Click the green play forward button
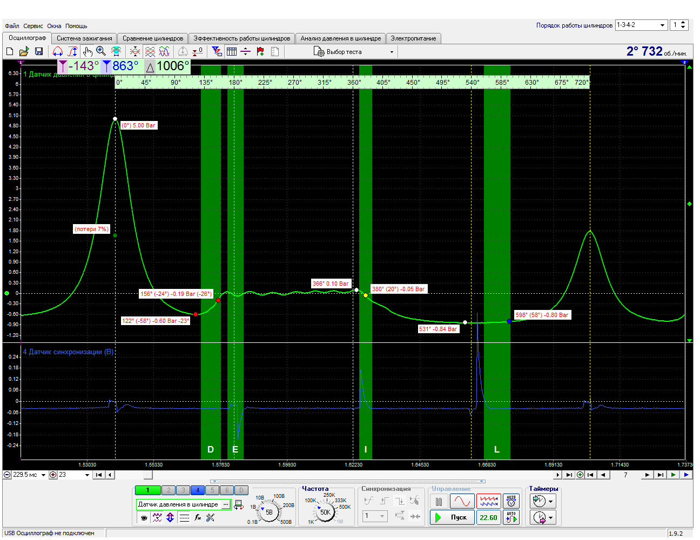700x540 pixels. click(x=674, y=475)
